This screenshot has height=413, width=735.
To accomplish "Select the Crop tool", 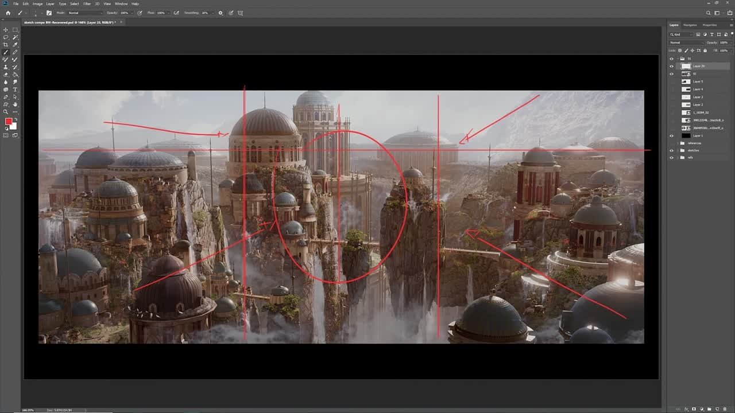I will click(6, 45).
